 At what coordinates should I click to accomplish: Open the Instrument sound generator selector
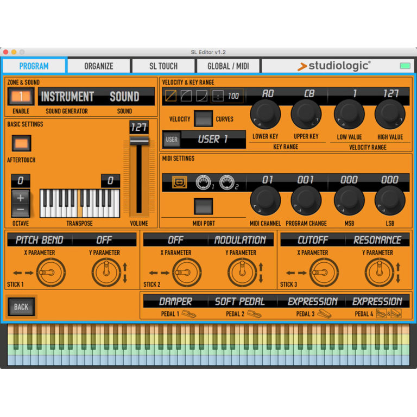[x=67, y=97]
